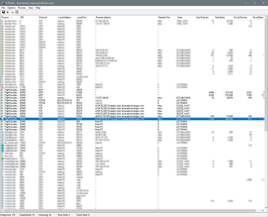Toggle the show unconnected endpoints arrow icon
The image size is (268, 217).
12,12
